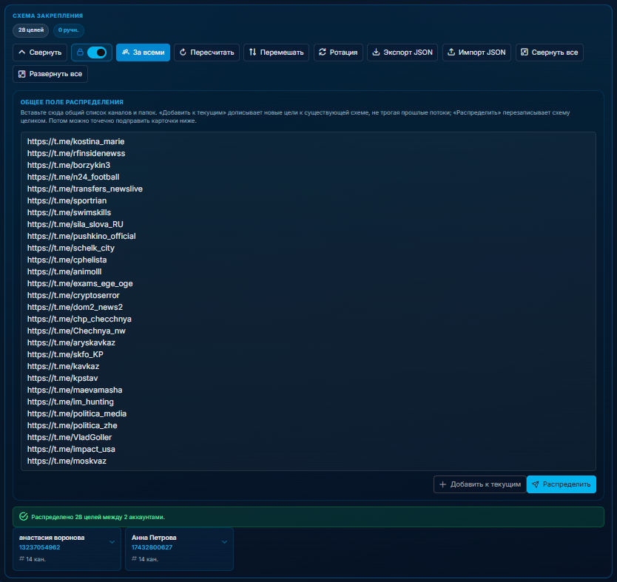Screen dimensions: 617x582
Task: Click the Общее поле распределения heading
Action: click(x=72, y=102)
